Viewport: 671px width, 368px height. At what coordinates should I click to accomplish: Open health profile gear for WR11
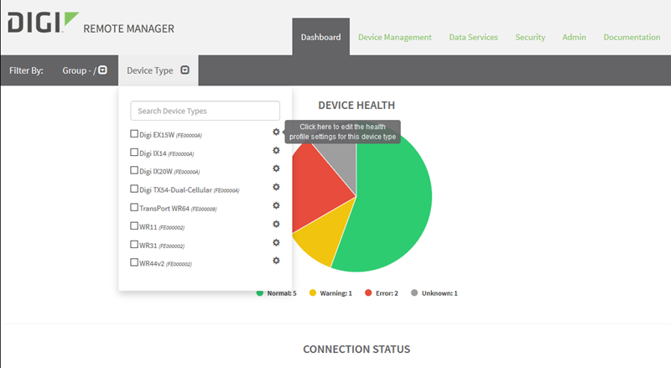[276, 224]
